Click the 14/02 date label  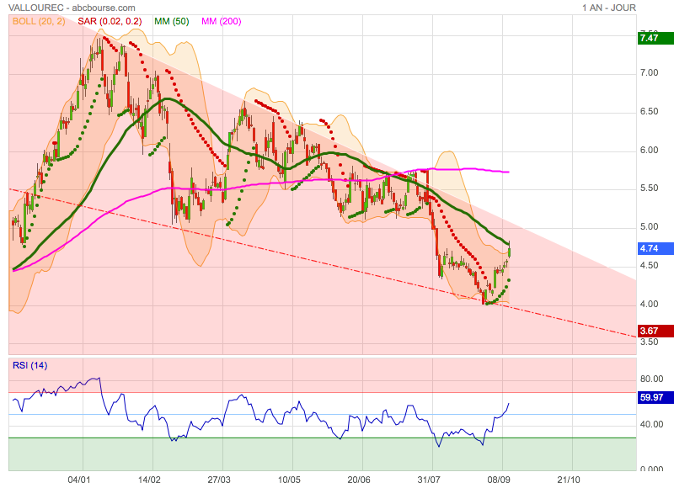(x=149, y=480)
